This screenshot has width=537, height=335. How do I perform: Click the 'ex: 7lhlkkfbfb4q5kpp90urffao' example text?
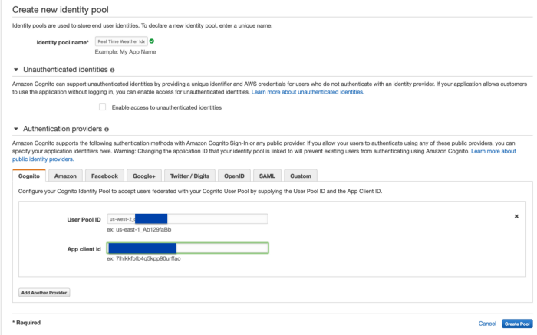(x=143, y=258)
